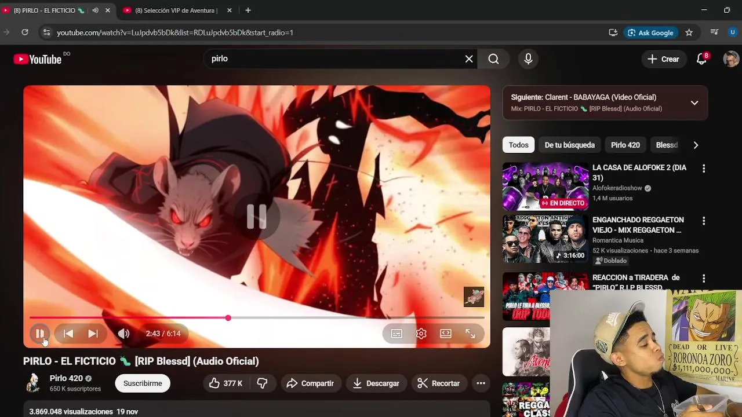Click the Compartir button
The height and width of the screenshot is (417, 742).
311,383
